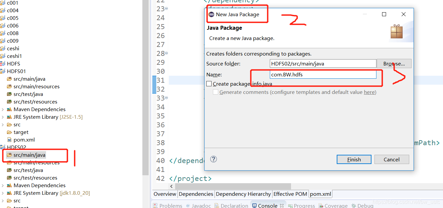Click the Browse... button for Source folder
The height and width of the screenshot is (208, 443).
point(394,63)
